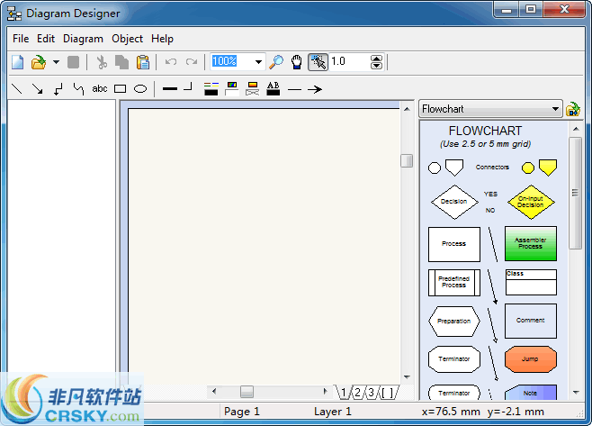Image resolution: width=592 pixels, height=426 pixels.
Task: Click the plain line start style icon
Action: pos(294,89)
